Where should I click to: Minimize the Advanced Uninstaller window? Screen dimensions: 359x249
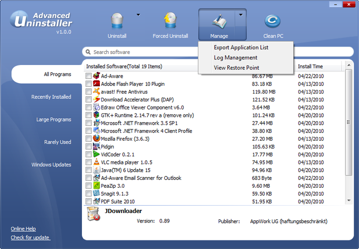[x=335, y=5]
